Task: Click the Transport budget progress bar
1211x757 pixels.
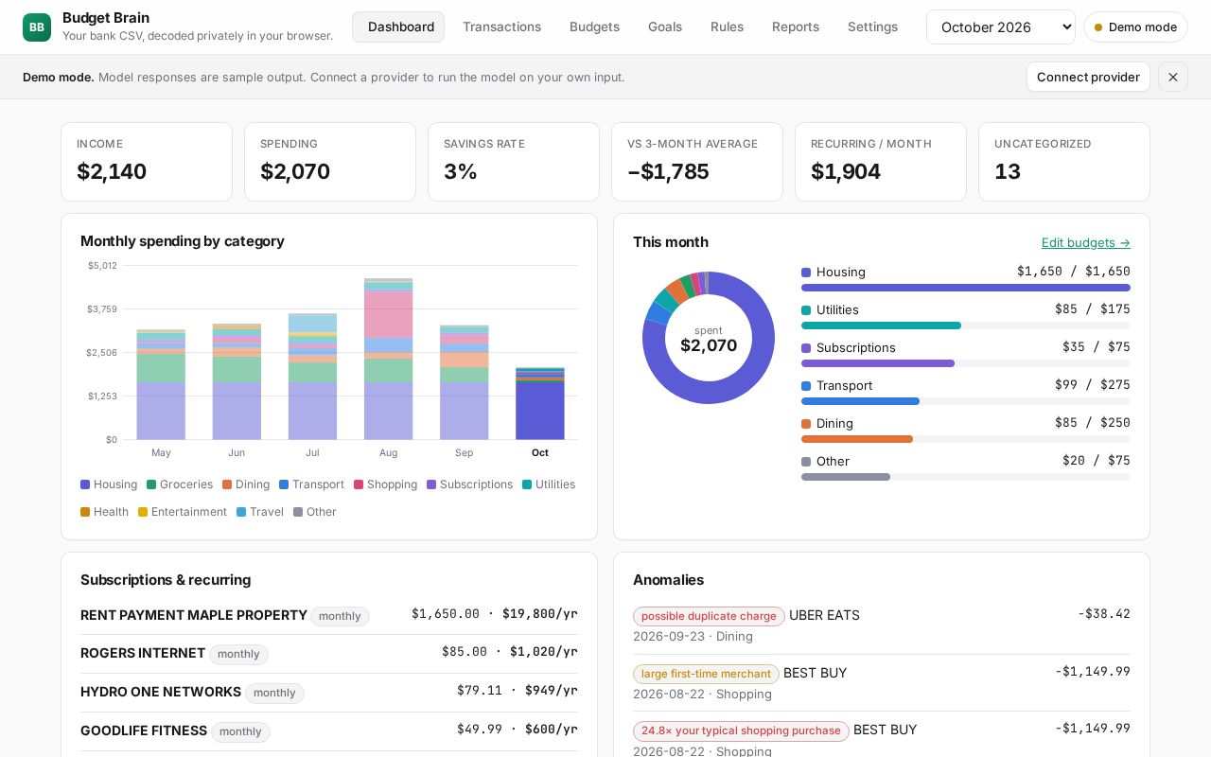Action: tap(966, 401)
